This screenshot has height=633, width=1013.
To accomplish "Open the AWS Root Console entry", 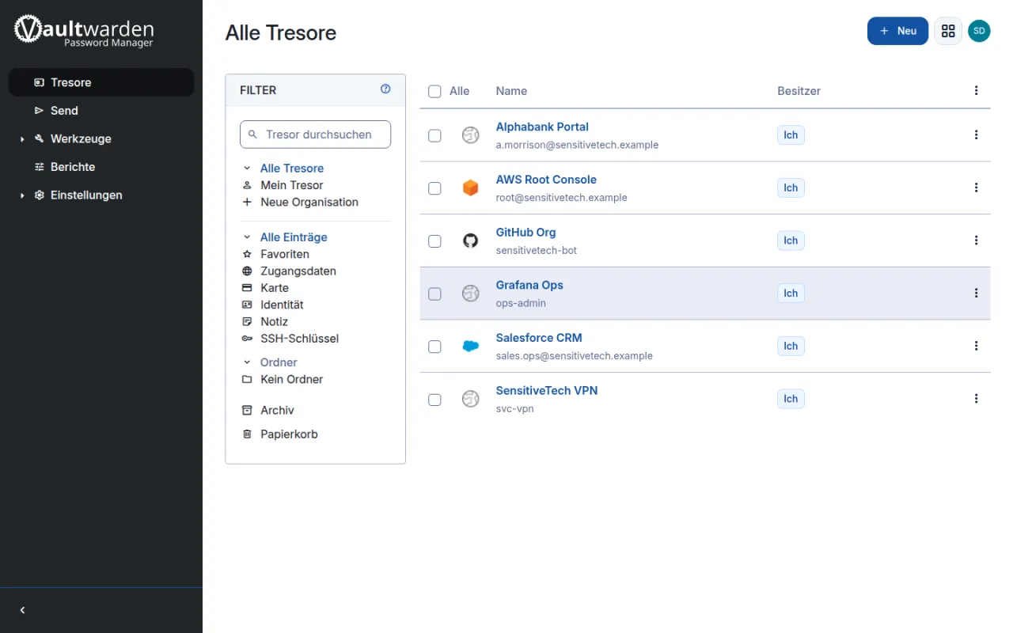I will [x=546, y=180].
